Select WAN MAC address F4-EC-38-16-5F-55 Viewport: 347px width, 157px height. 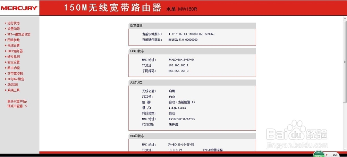[181, 144]
